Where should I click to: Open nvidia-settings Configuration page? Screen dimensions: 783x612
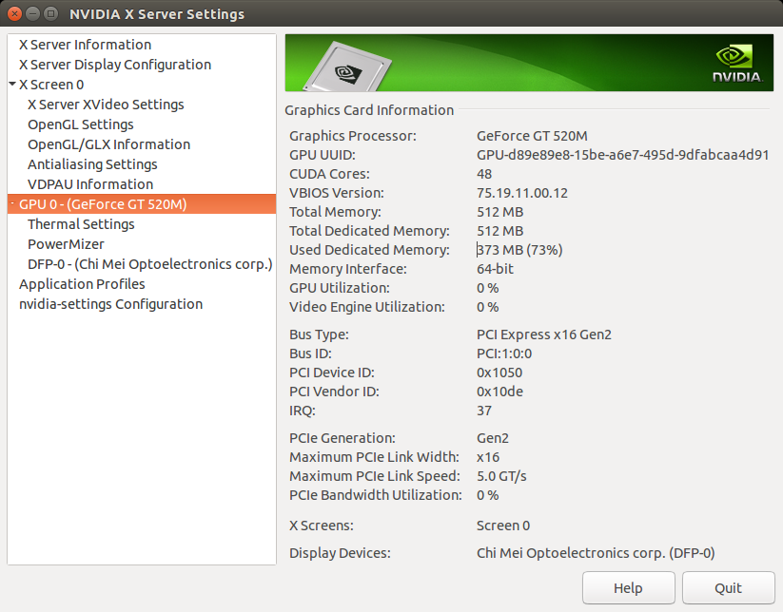[x=111, y=304]
